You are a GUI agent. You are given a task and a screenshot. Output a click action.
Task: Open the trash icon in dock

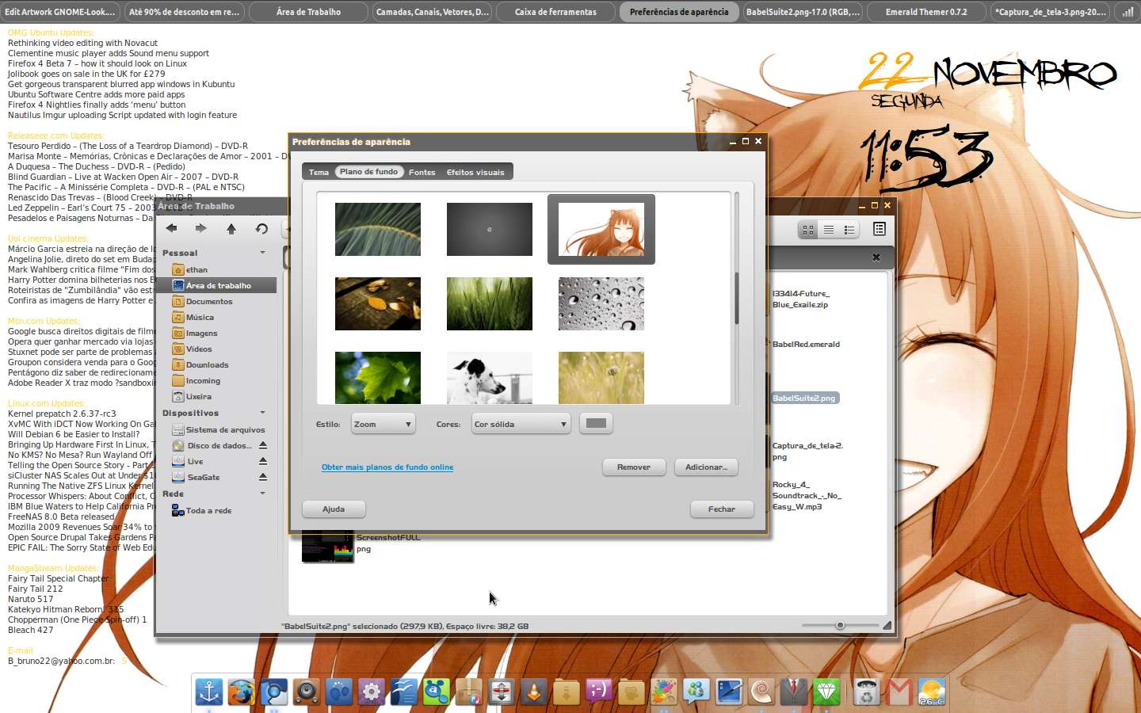pos(867,692)
